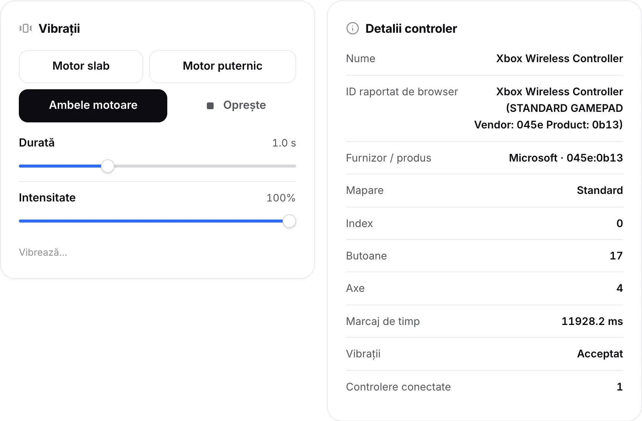This screenshot has width=642, height=421.
Task: Click the Microsoft · 045e:0b13 value
Action: [x=566, y=158]
